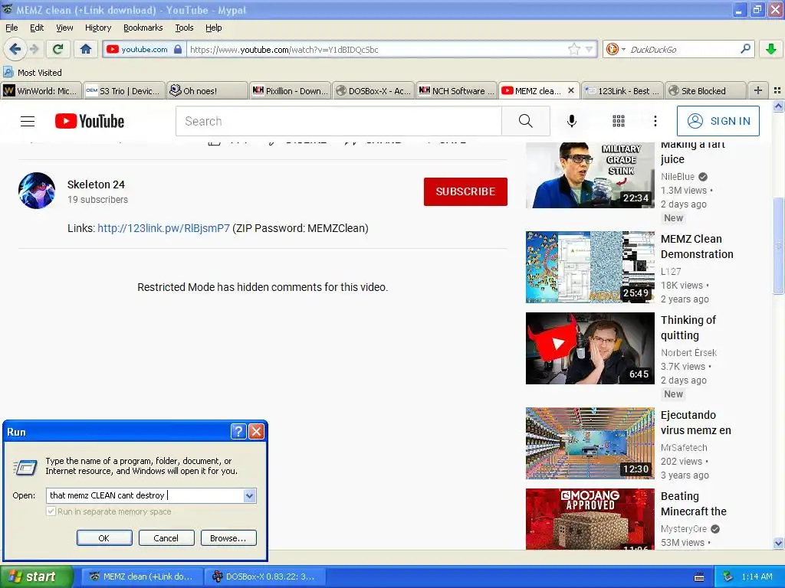Screen dimensions: 785x588
Task: Open a new tab with the plus button
Action: (758, 90)
